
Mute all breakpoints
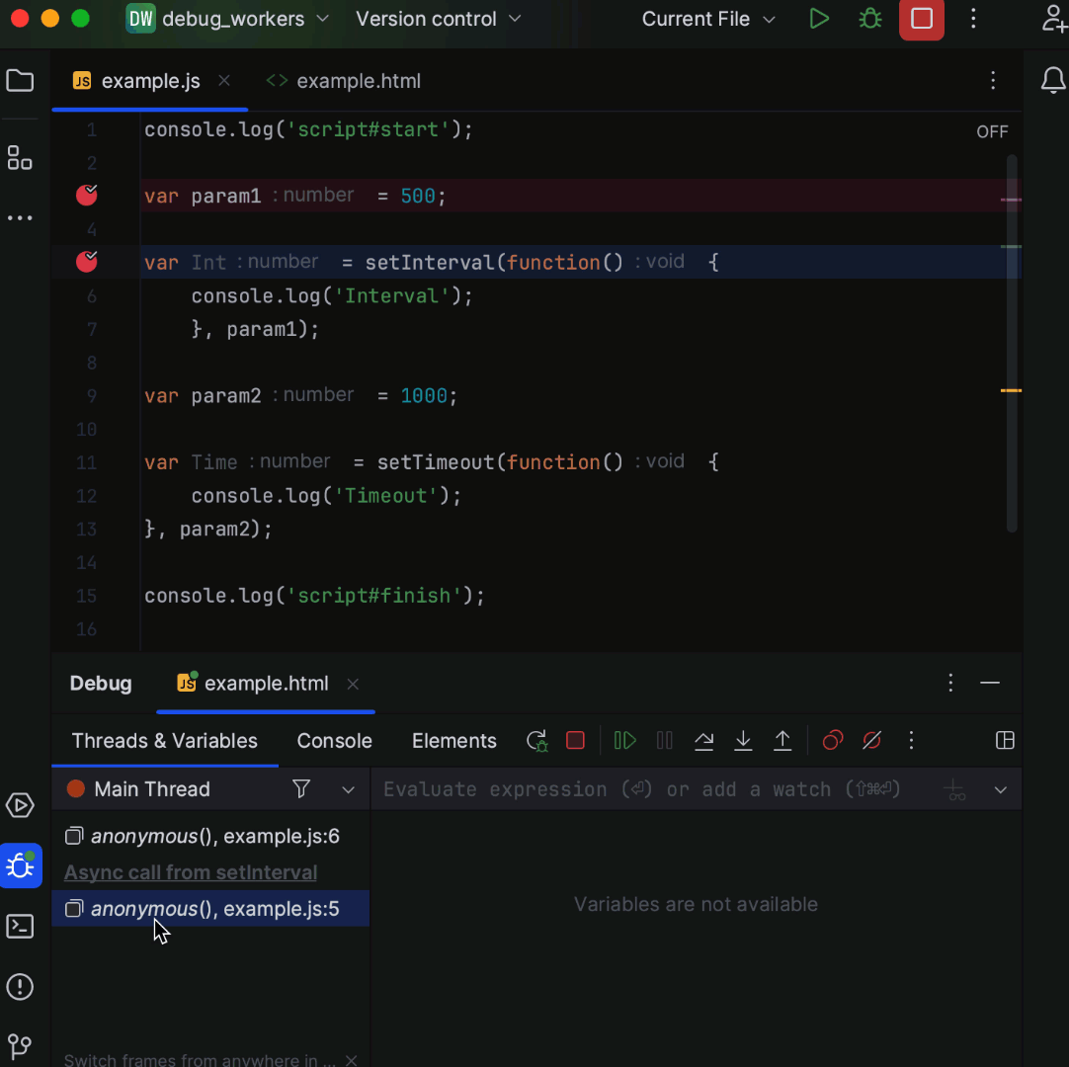871,740
